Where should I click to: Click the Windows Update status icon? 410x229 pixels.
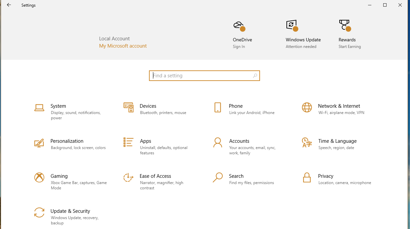click(x=292, y=25)
